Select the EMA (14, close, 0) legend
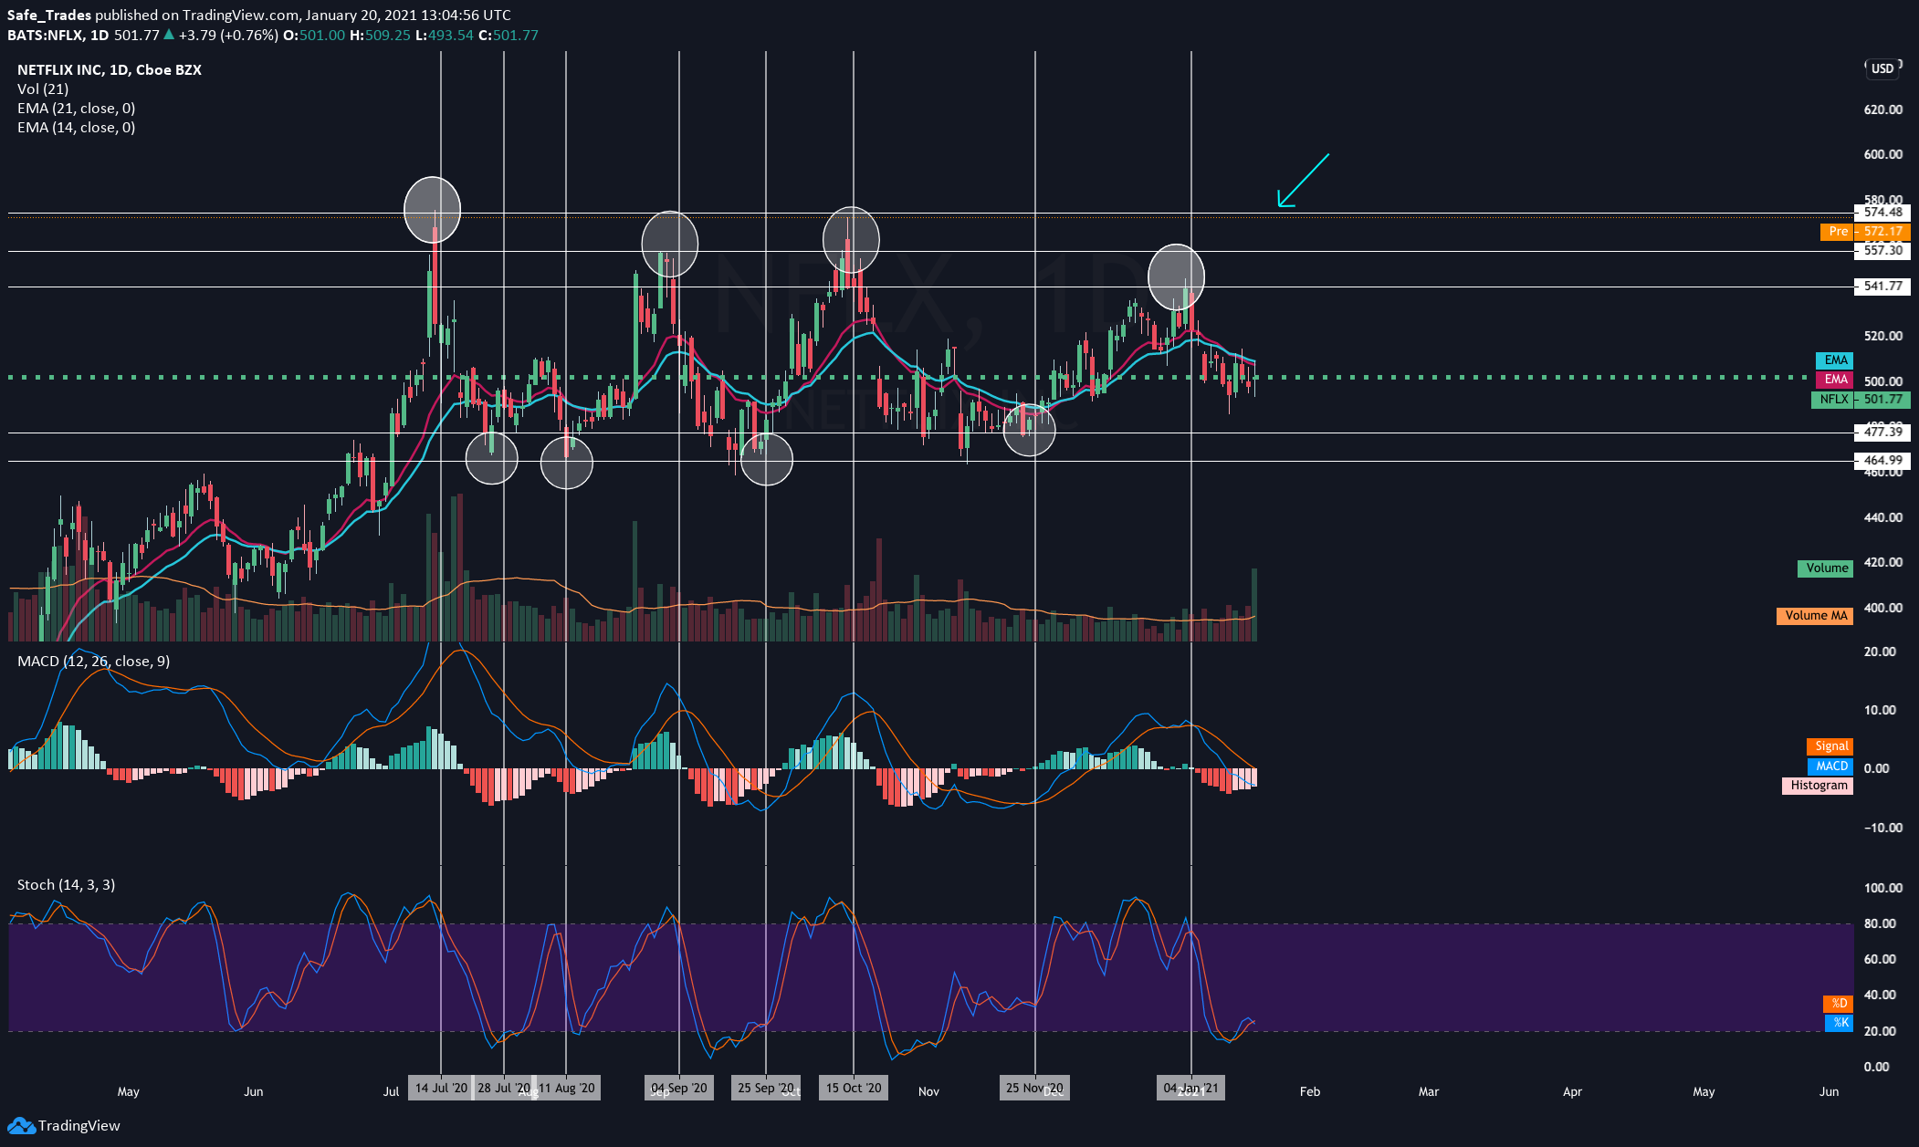 [x=76, y=127]
